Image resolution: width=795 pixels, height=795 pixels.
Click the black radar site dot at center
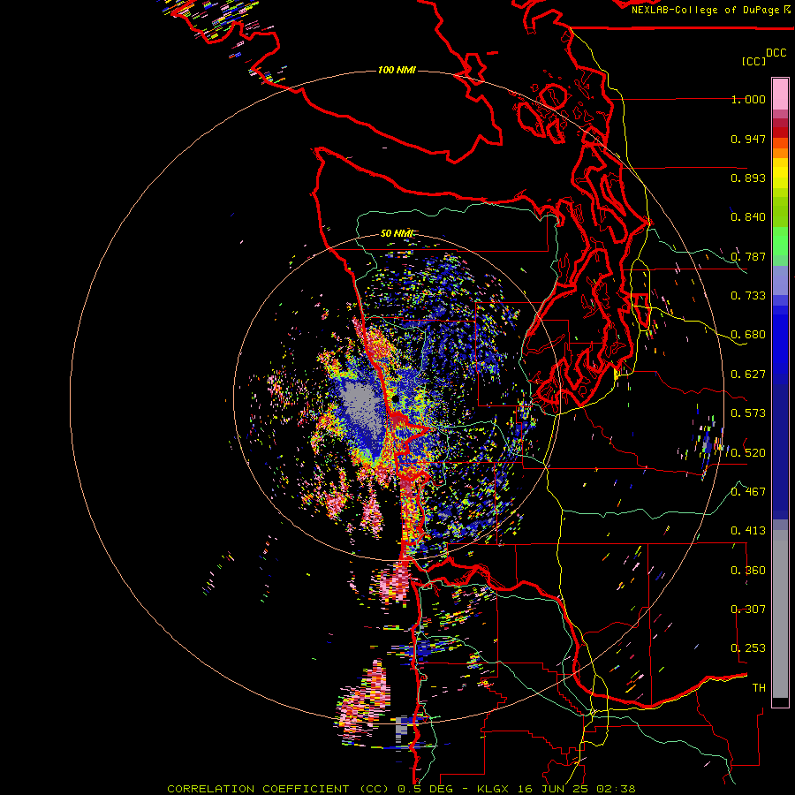(394, 398)
